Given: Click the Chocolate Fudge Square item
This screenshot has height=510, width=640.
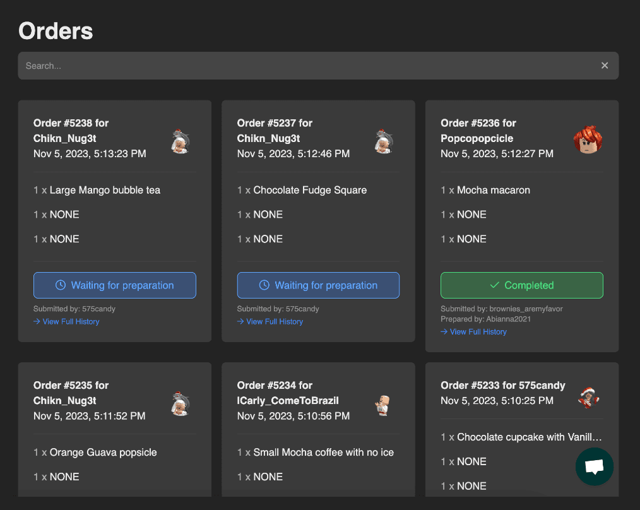Looking at the screenshot, I should [309, 190].
